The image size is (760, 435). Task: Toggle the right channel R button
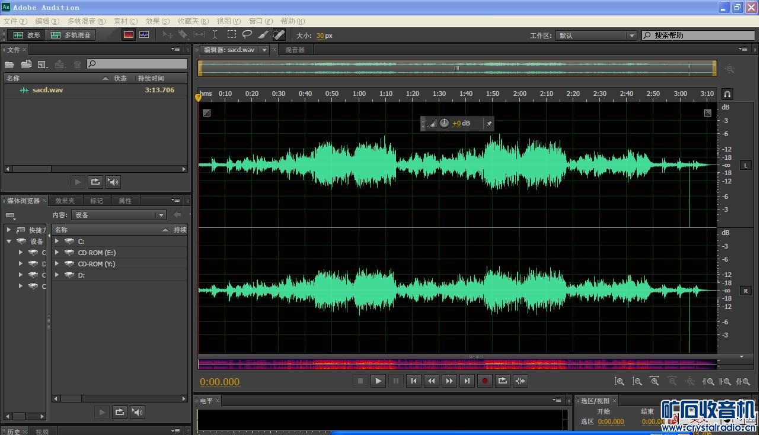pyautogui.click(x=746, y=291)
